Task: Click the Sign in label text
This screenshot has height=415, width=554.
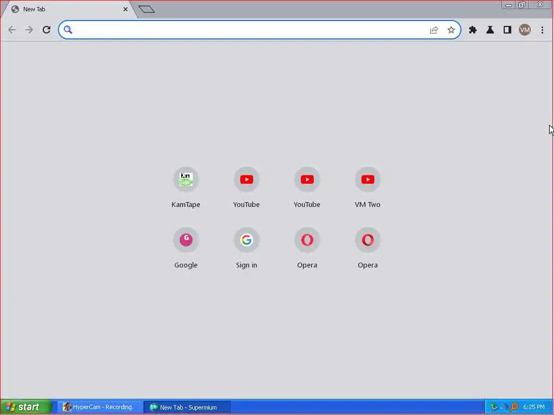Action: coord(247,265)
